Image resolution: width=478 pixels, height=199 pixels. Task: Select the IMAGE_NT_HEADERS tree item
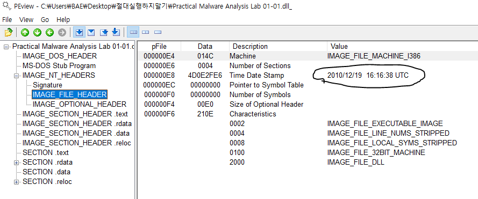click(59, 75)
